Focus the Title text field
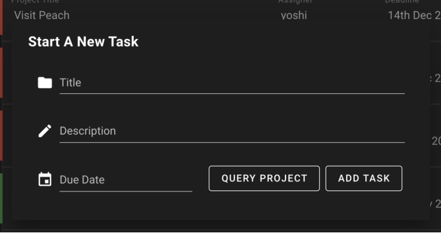The image size is (441, 233). coord(232,83)
